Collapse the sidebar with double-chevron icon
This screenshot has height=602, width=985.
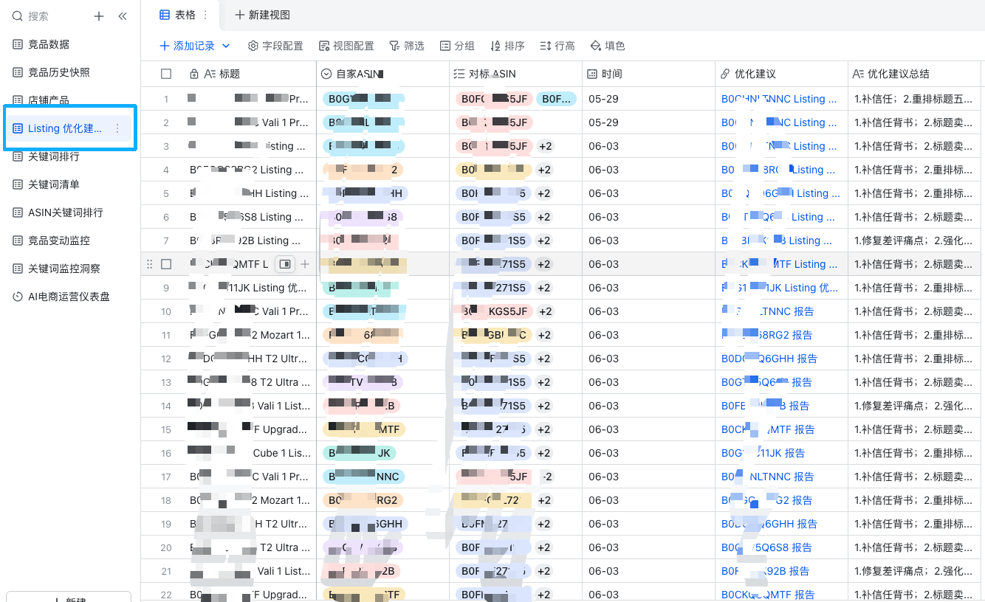click(x=123, y=16)
